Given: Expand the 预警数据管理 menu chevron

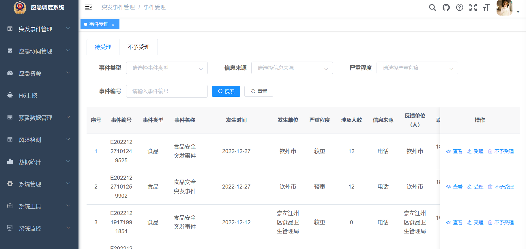Looking at the screenshot, I should (x=68, y=117).
